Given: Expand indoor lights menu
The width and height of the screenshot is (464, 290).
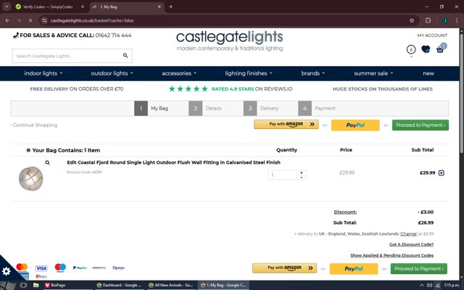Looking at the screenshot, I should [x=43, y=73].
